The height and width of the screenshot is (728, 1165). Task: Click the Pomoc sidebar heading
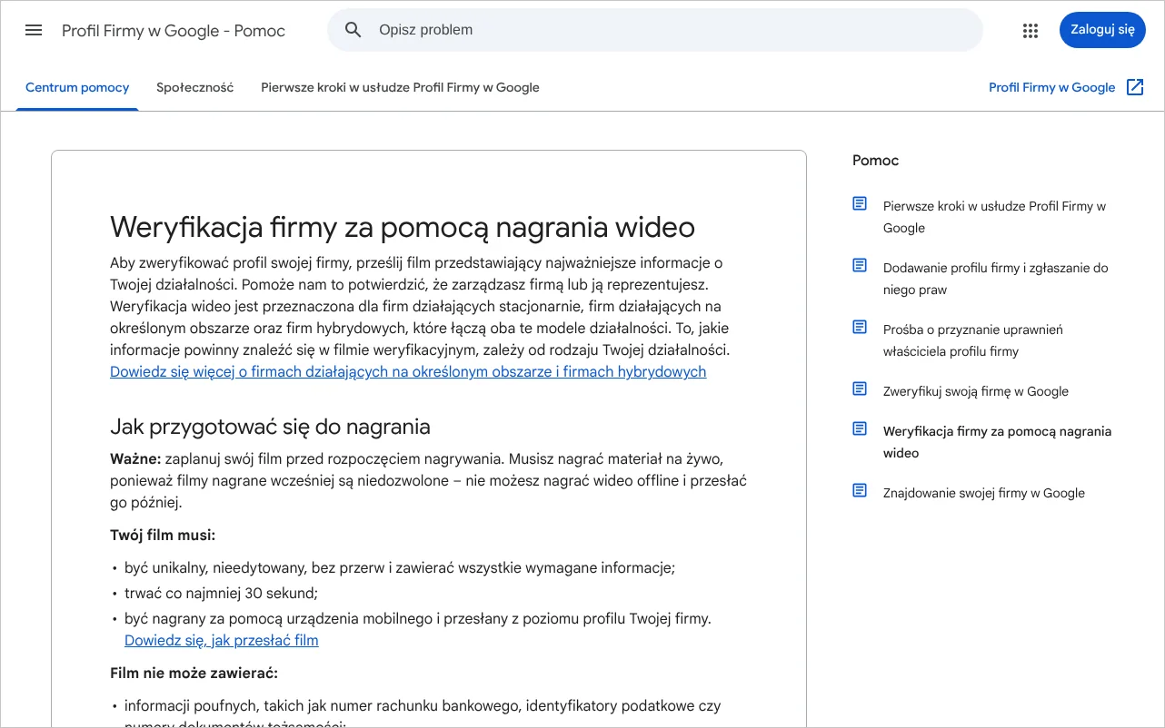tap(875, 161)
